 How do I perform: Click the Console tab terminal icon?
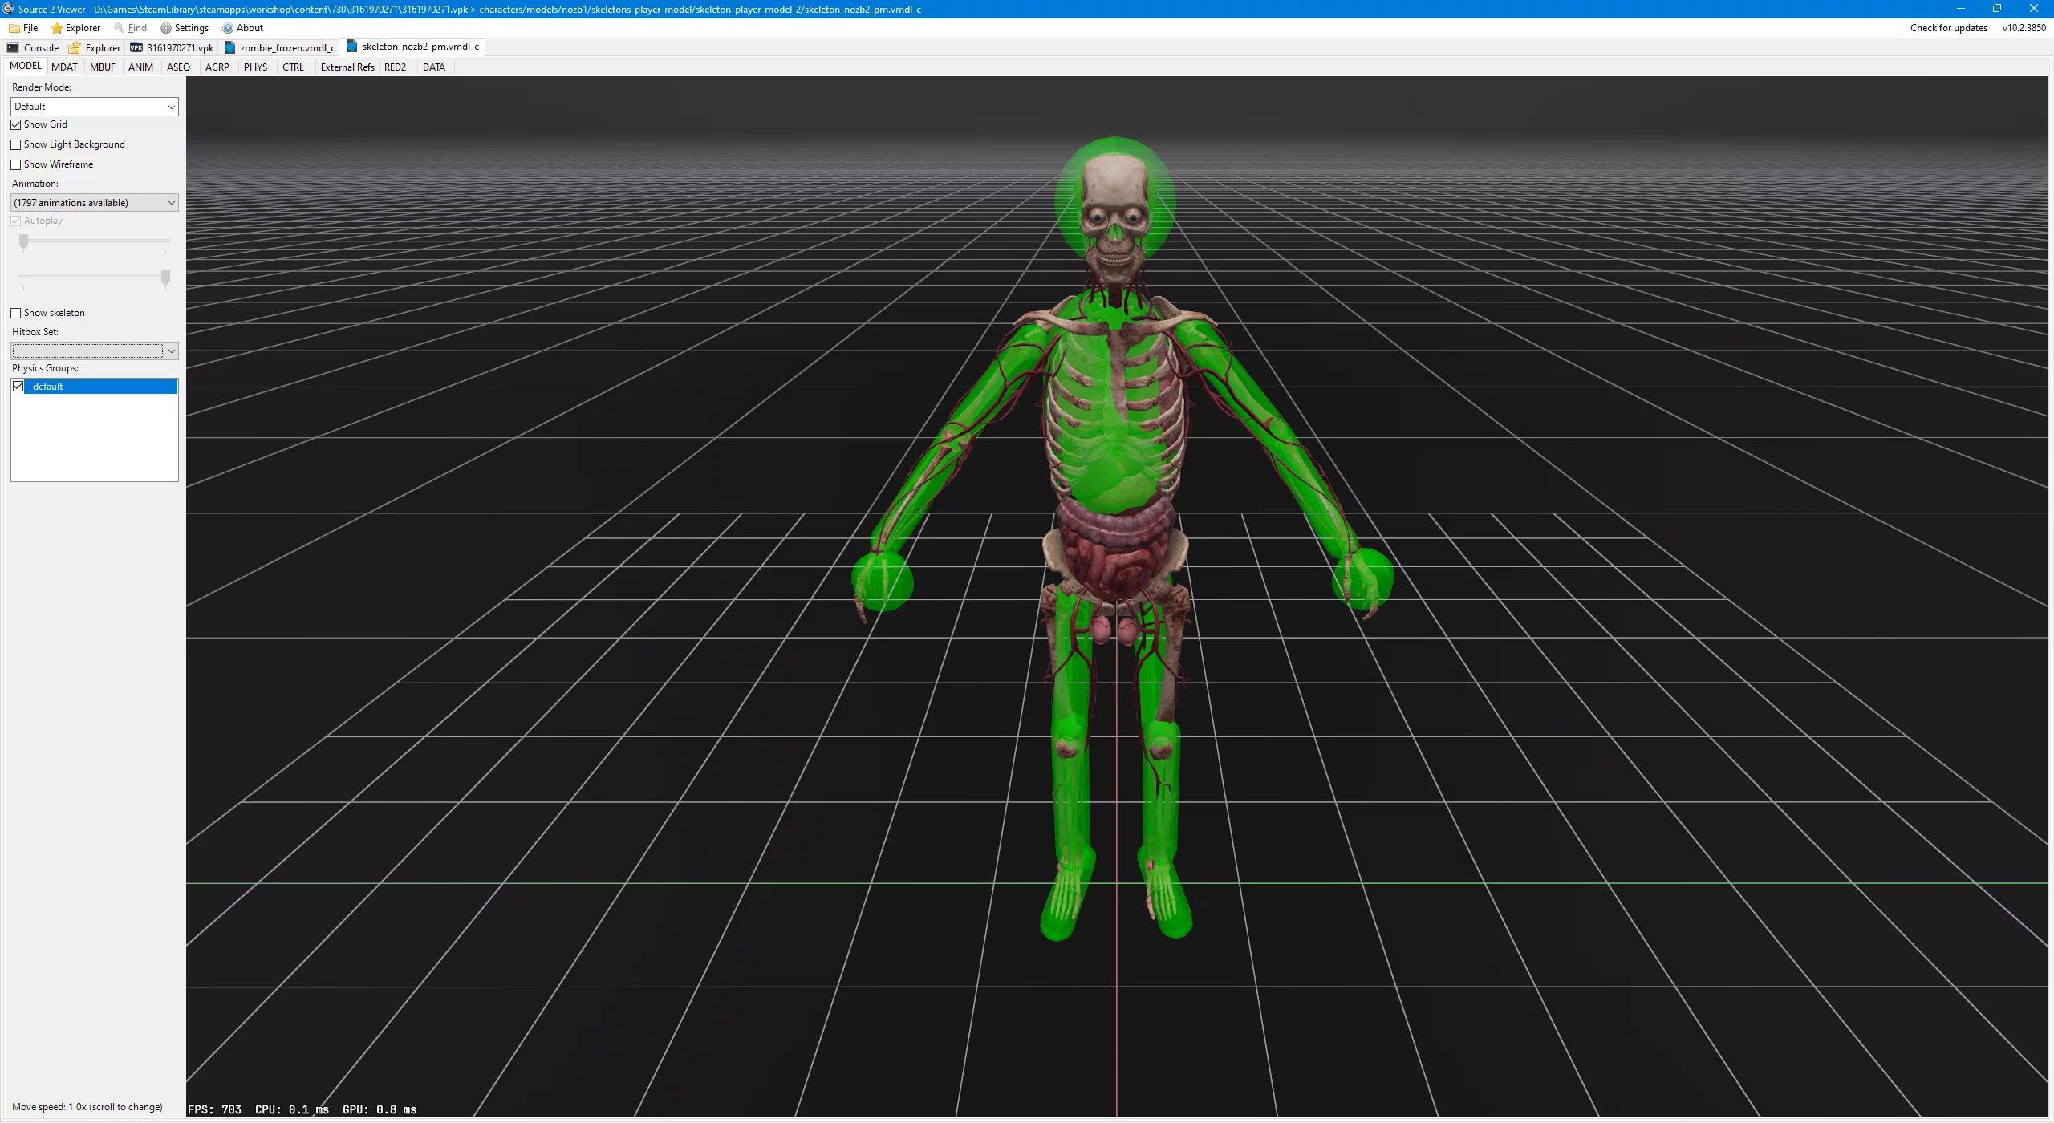point(13,48)
